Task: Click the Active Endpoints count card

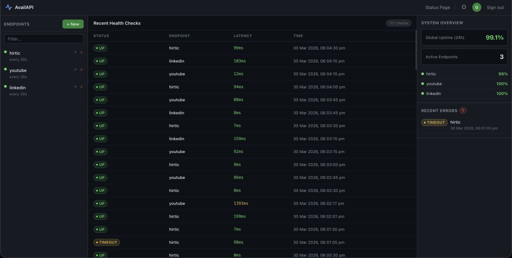Action: (x=464, y=57)
